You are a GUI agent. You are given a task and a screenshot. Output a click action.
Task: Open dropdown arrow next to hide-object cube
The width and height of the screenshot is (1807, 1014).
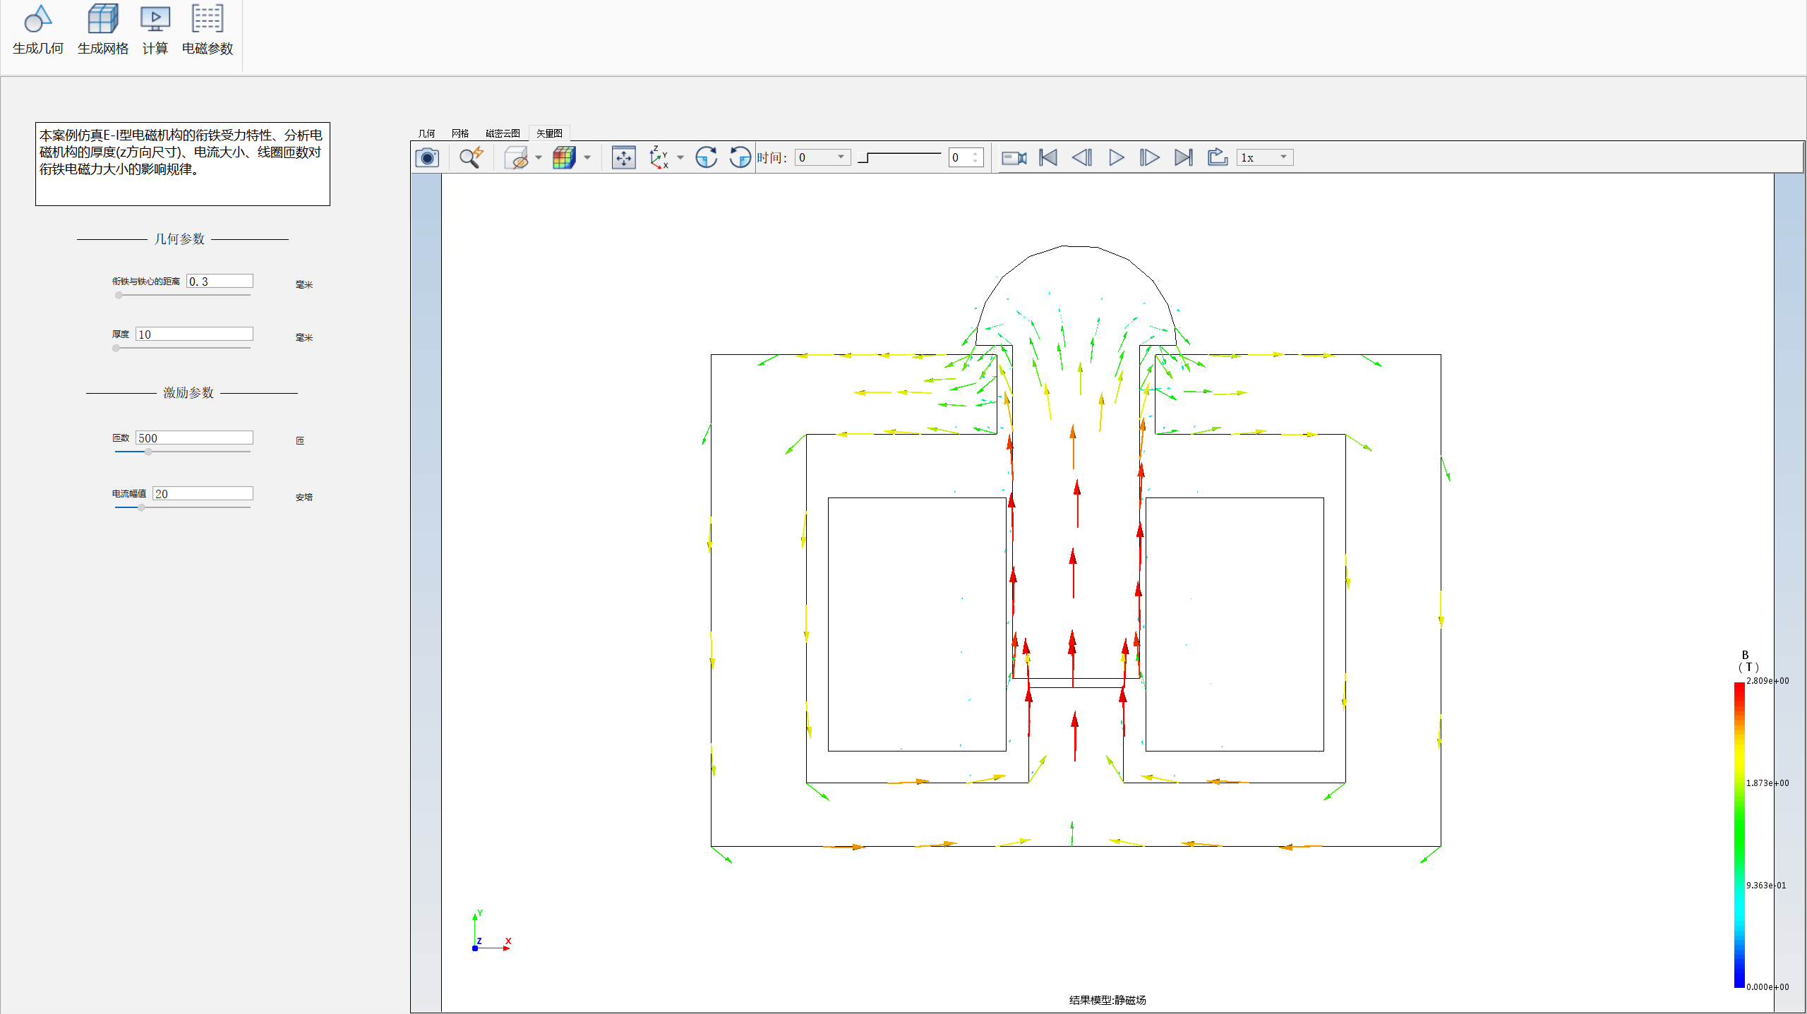point(539,157)
